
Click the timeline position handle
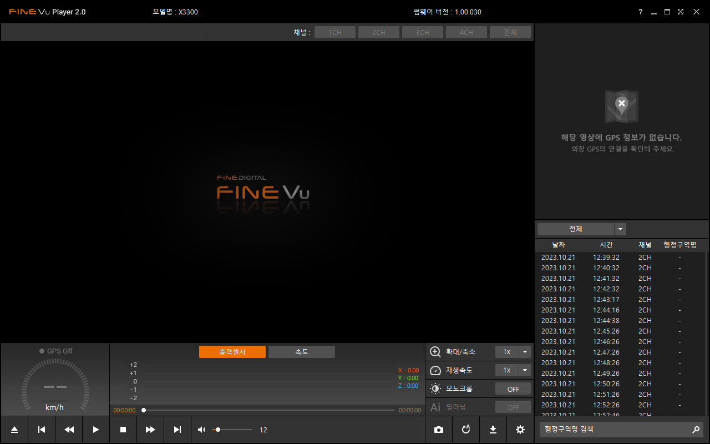[x=144, y=410]
